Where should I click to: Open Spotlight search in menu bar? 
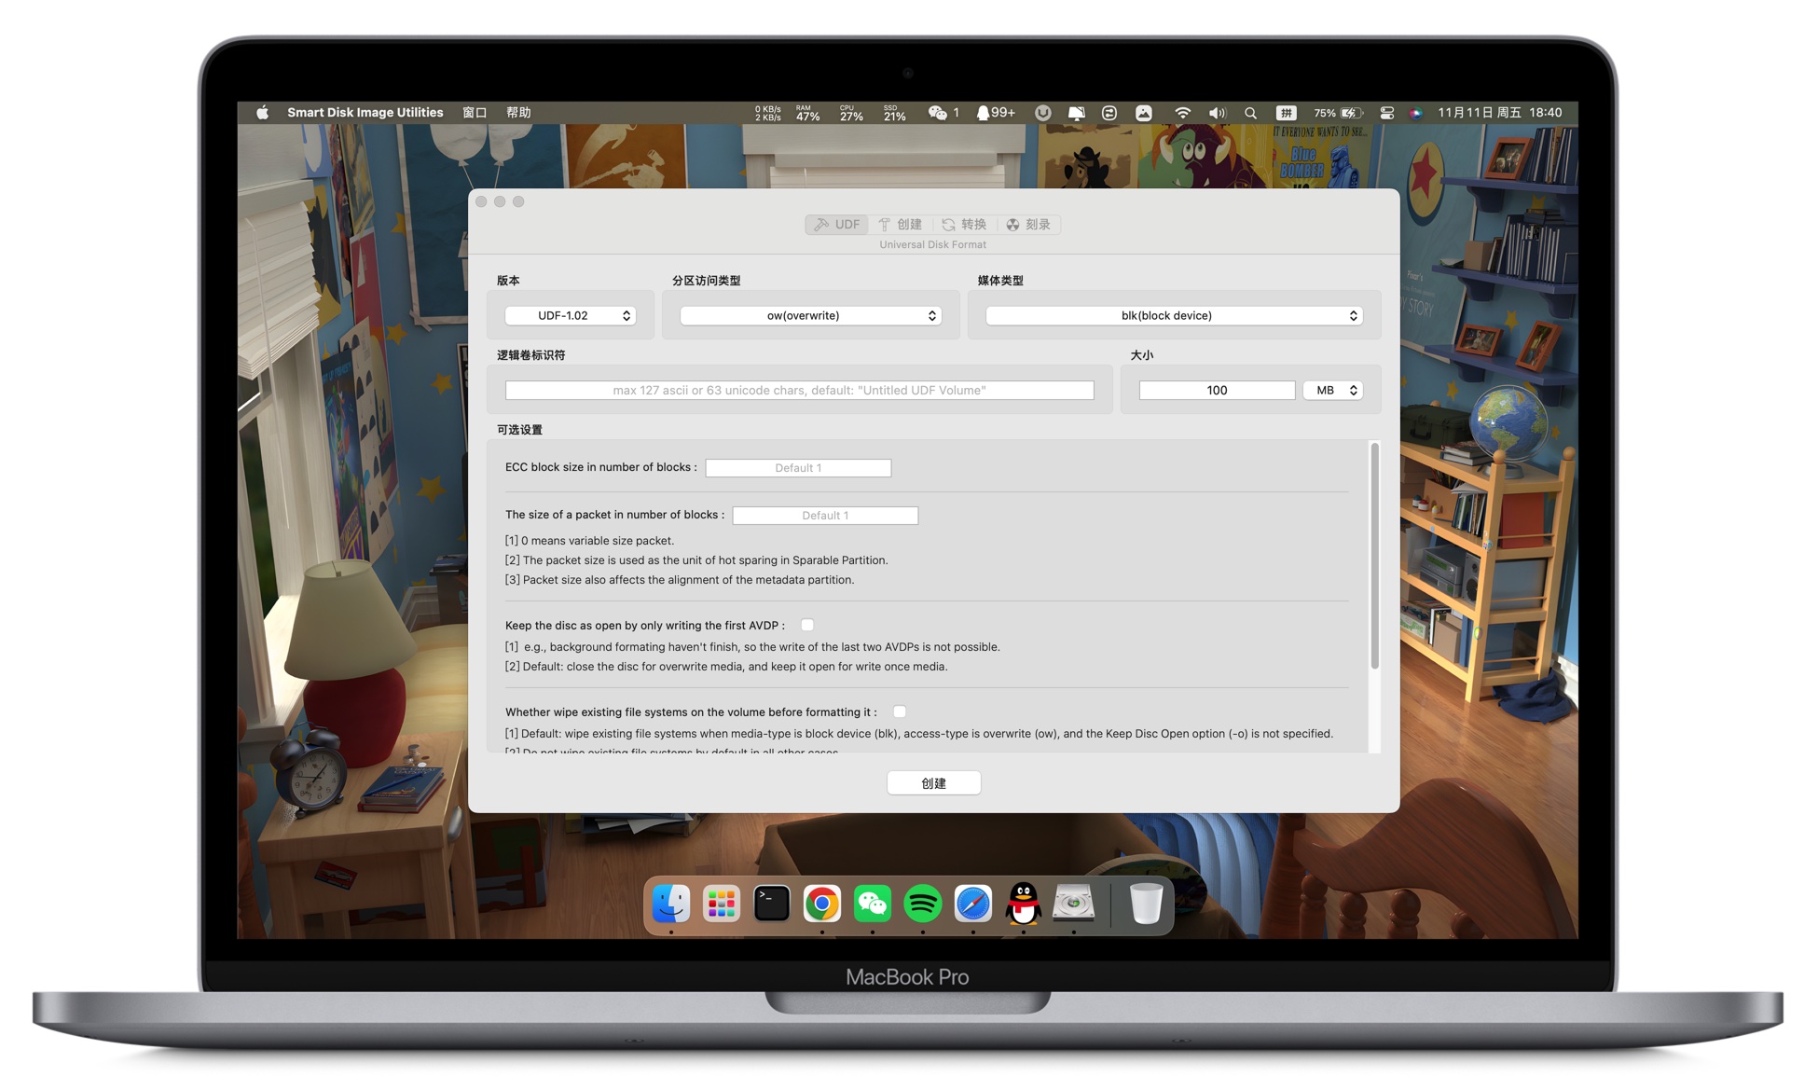(x=1250, y=113)
